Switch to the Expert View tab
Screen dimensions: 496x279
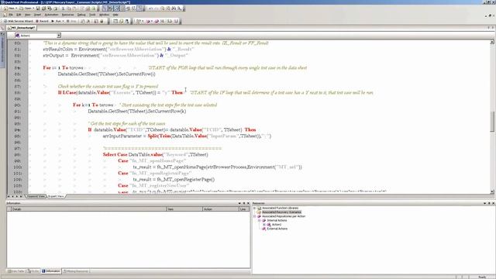[x=56, y=196]
